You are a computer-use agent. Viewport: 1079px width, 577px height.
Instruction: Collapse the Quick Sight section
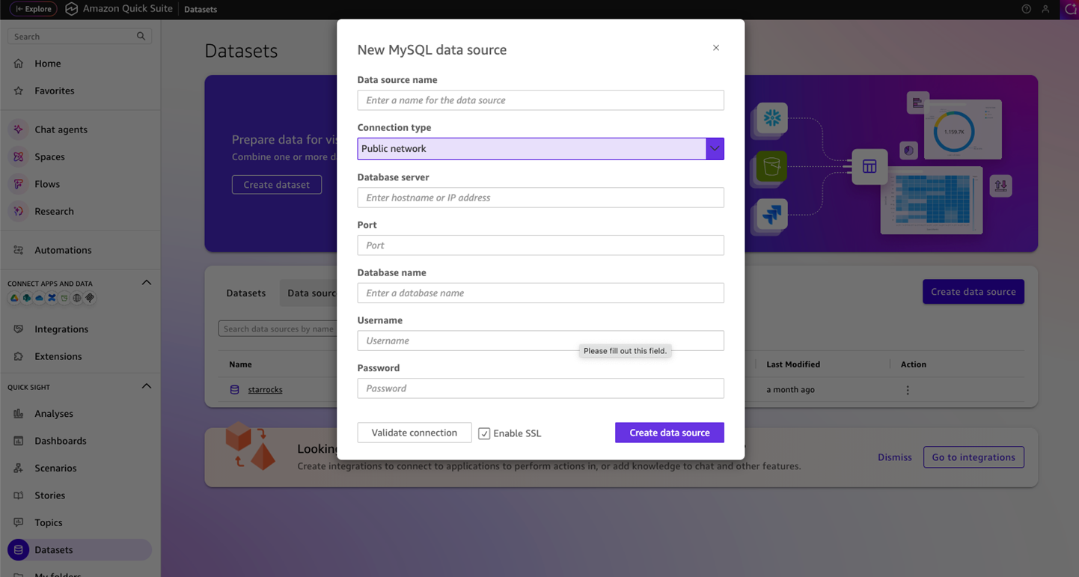pos(147,387)
